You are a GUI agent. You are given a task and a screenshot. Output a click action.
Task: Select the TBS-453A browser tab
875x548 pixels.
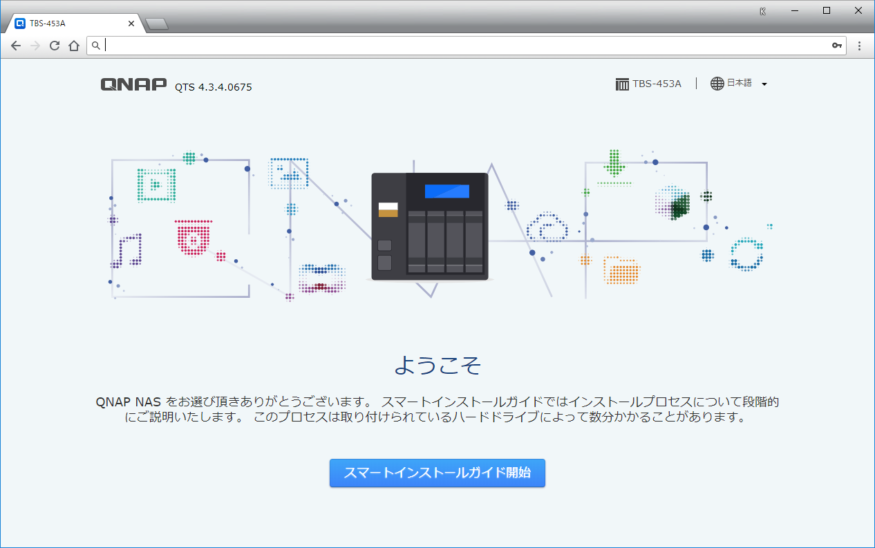69,23
